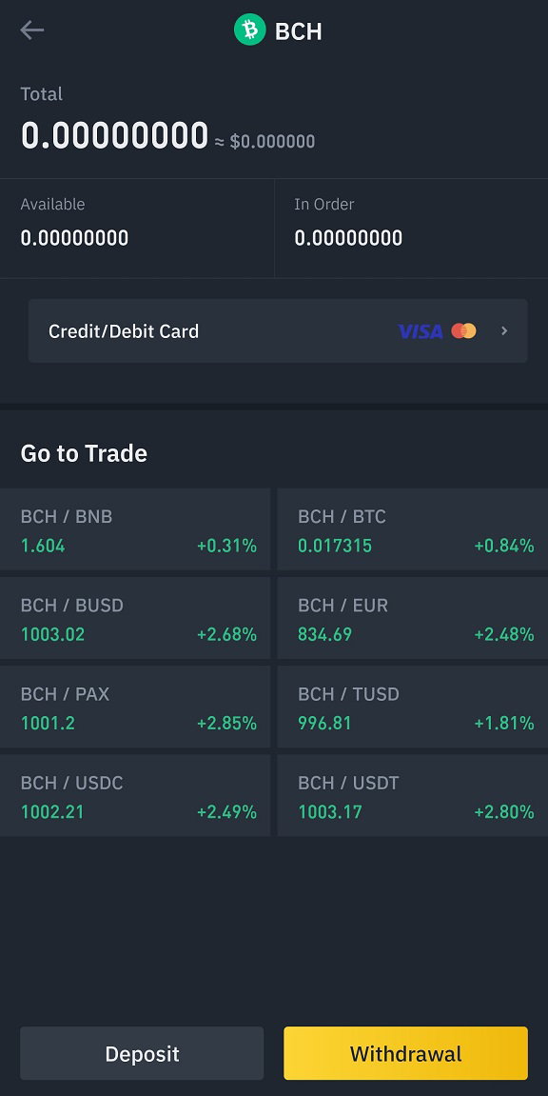Tap the In Order balance value
This screenshot has width=548, height=1096.
click(348, 238)
